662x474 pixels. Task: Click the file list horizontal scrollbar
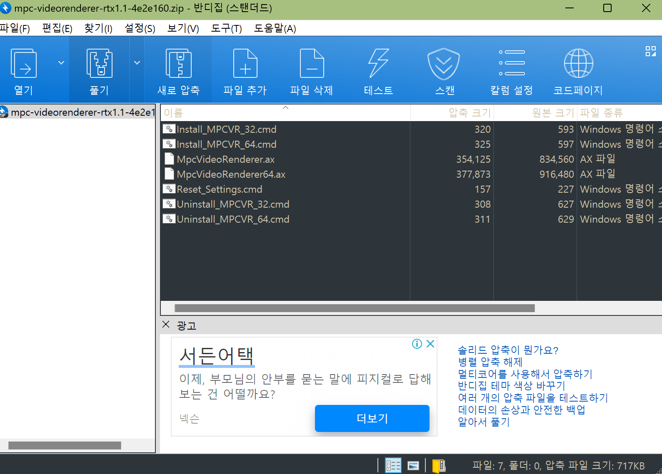point(355,308)
